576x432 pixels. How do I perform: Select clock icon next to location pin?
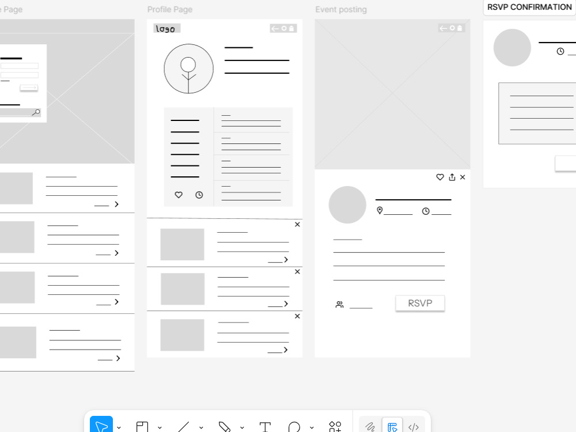pyautogui.click(x=426, y=211)
